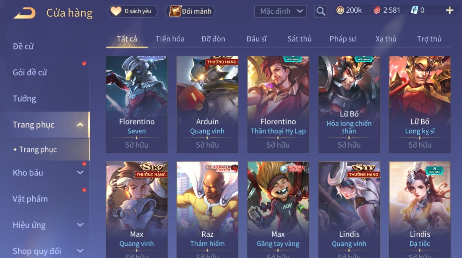Select the Tiến hóa tab
Viewport: 462px width, 258px height.
pos(170,39)
